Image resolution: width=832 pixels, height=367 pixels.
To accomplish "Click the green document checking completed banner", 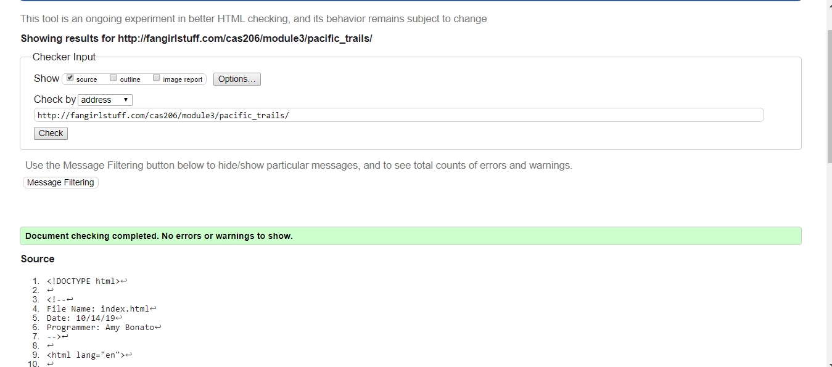I will pos(410,236).
